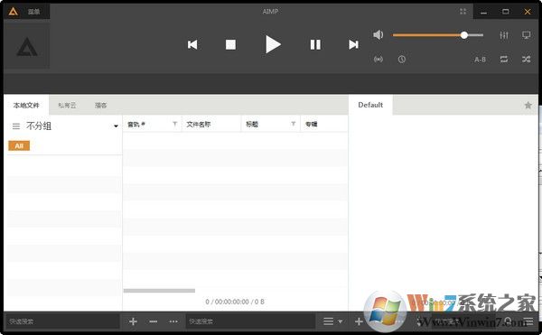Open internet radio capture icon
542x335 pixels.
coord(378,60)
